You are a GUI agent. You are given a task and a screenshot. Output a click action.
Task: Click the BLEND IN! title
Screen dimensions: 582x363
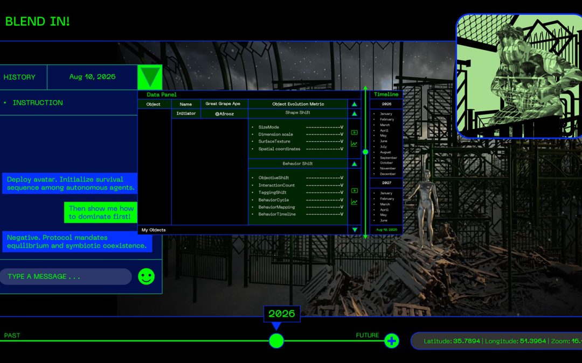38,21
